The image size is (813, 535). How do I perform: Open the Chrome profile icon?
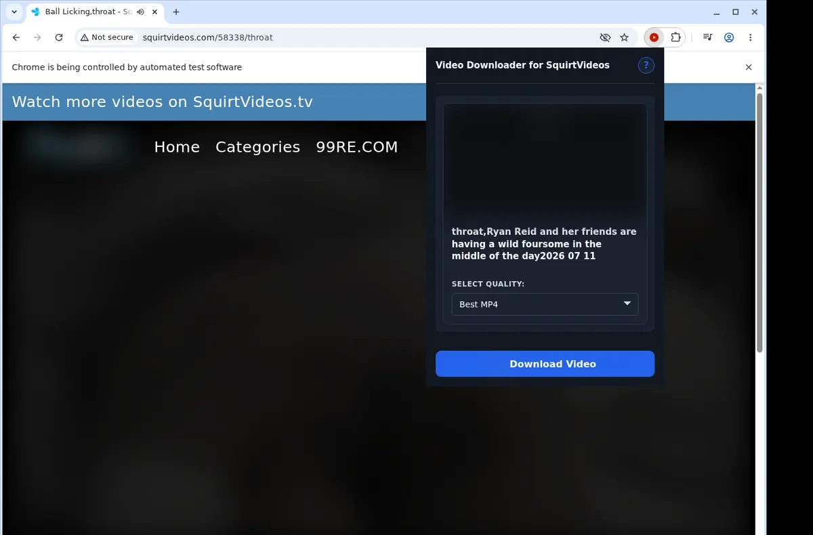tap(729, 37)
